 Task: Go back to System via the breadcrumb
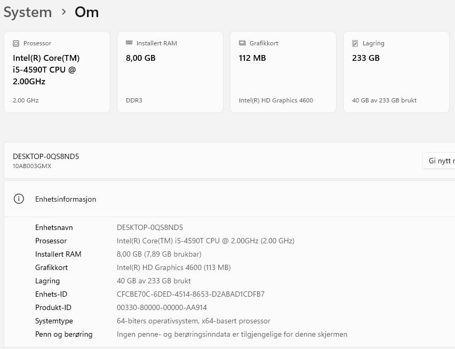28,12
